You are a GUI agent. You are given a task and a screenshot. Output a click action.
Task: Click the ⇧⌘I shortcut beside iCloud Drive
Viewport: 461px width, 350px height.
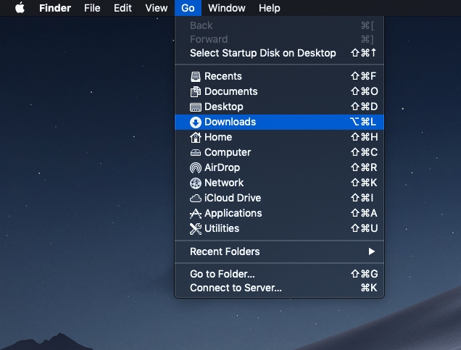pyautogui.click(x=362, y=198)
